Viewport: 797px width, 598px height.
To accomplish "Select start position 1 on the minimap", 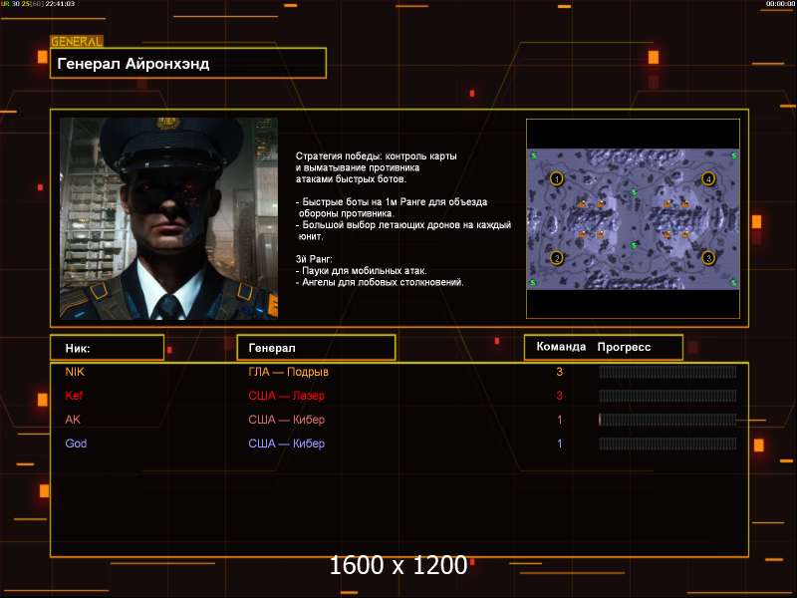I will 557,178.
